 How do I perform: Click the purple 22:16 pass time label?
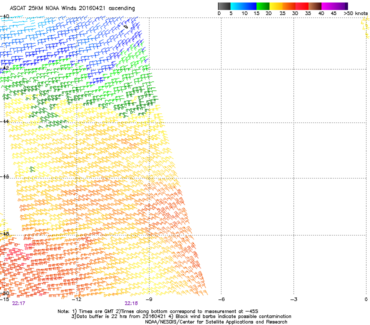[131, 303]
